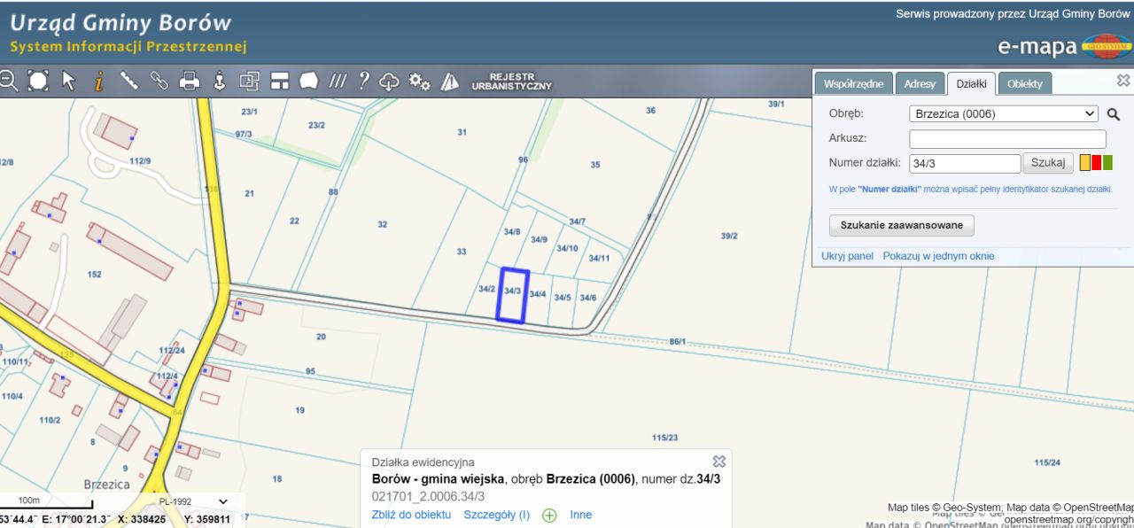The width and height of the screenshot is (1134, 528).
Task: Click the Numer działki input field
Action: (x=965, y=164)
